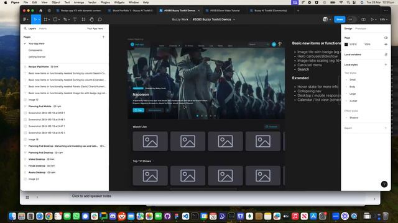Open the Plugins menu

click(105, 2)
